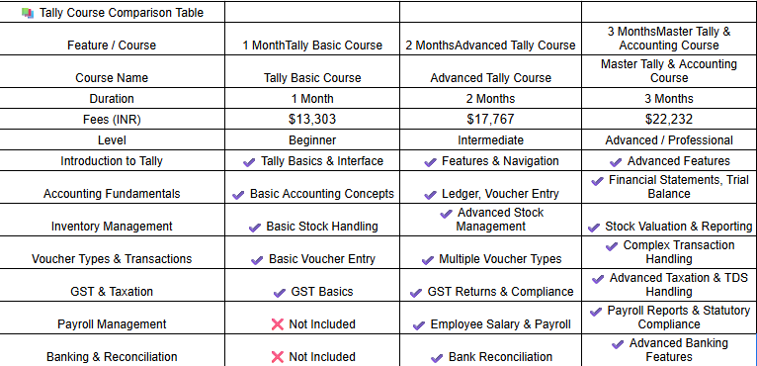Click the 3 Months duration cell

(x=669, y=98)
